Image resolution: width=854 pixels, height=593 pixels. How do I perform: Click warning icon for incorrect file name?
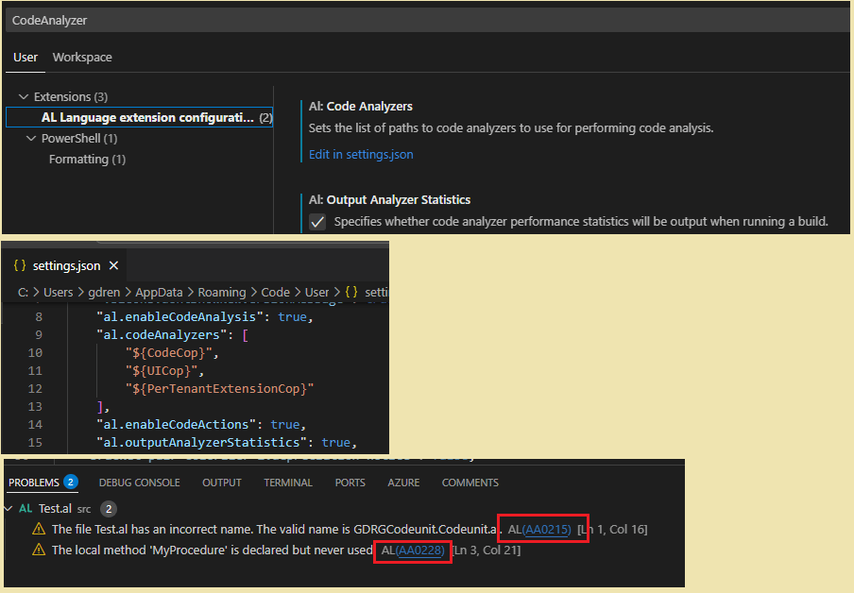(x=39, y=530)
